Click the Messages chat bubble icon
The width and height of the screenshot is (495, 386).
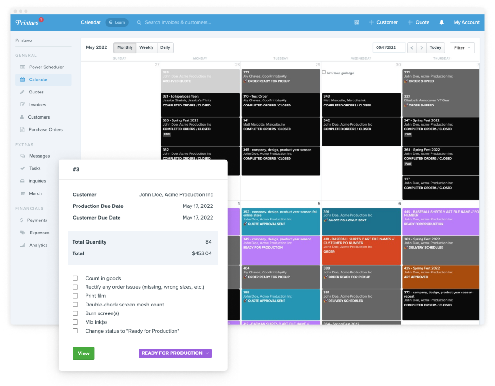click(22, 156)
